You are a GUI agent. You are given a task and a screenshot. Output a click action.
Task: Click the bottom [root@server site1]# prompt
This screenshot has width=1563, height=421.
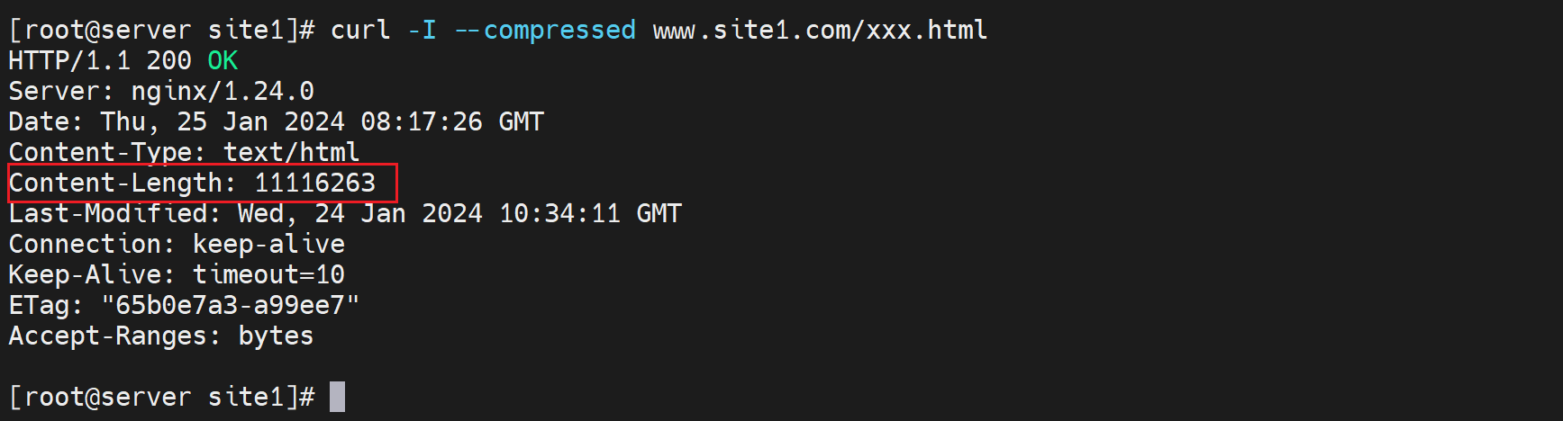point(161,397)
